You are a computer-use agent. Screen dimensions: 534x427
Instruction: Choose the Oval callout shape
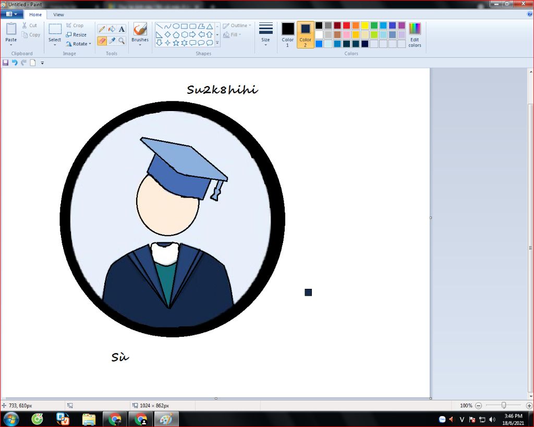[201, 43]
